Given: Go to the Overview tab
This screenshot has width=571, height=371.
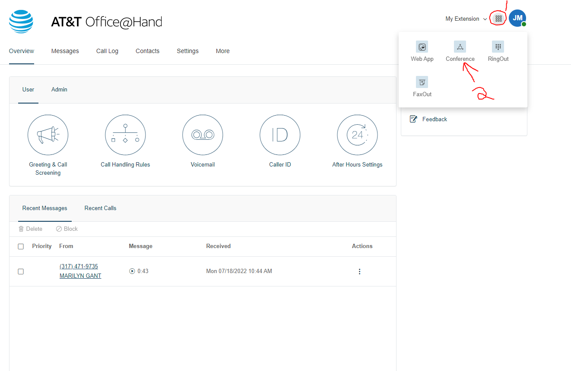Looking at the screenshot, I should pos(22,51).
